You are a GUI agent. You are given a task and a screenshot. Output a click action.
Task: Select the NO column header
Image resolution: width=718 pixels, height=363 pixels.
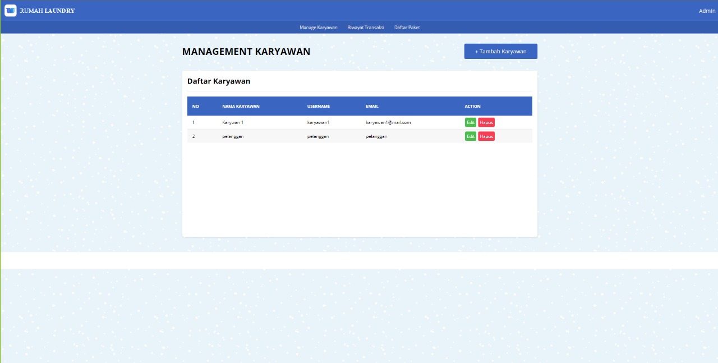click(195, 106)
